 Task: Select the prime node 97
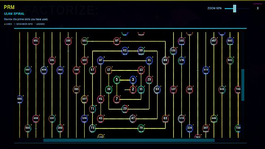(116, 41)
